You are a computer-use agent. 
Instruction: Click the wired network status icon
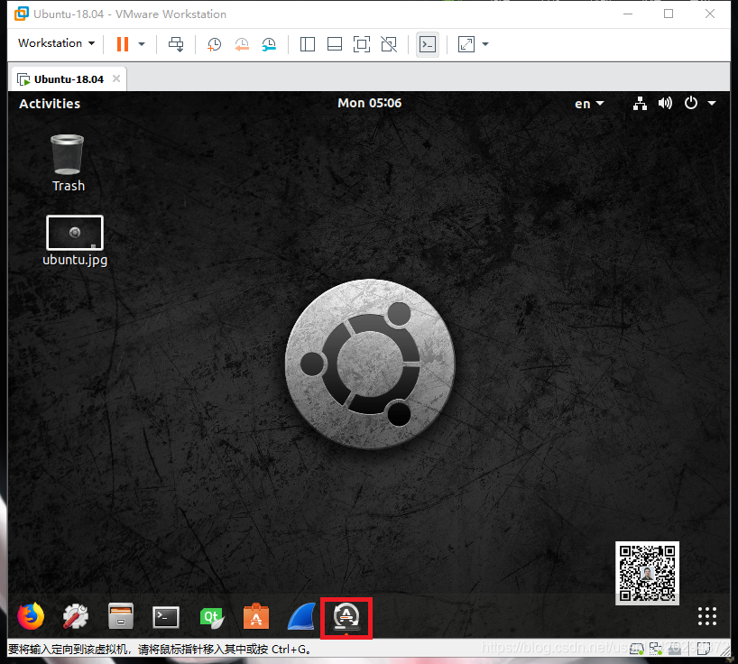point(640,103)
